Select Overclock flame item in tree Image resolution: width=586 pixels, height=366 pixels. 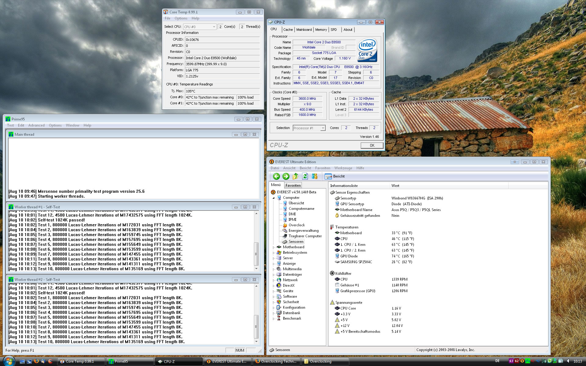(x=296, y=225)
